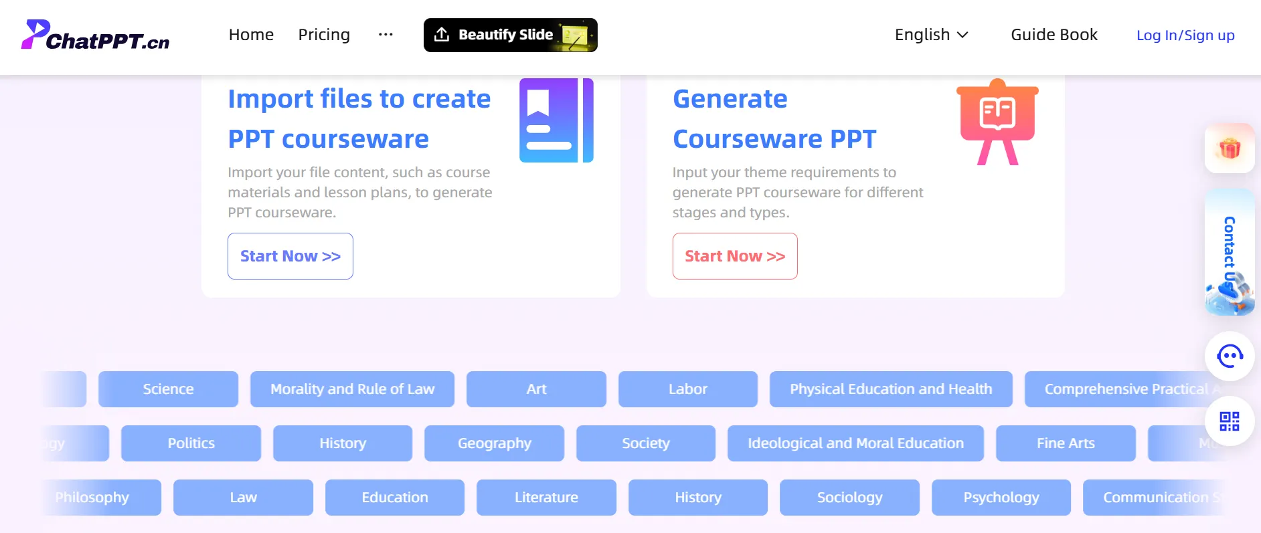Pick the Morality and Rule of Law tag
The width and height of the screenshot is (1261, 533).
(x=352, y=389)
